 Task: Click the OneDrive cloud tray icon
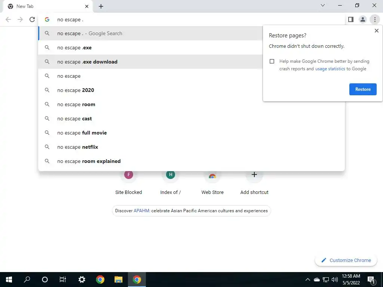click(x=317, y=280)
